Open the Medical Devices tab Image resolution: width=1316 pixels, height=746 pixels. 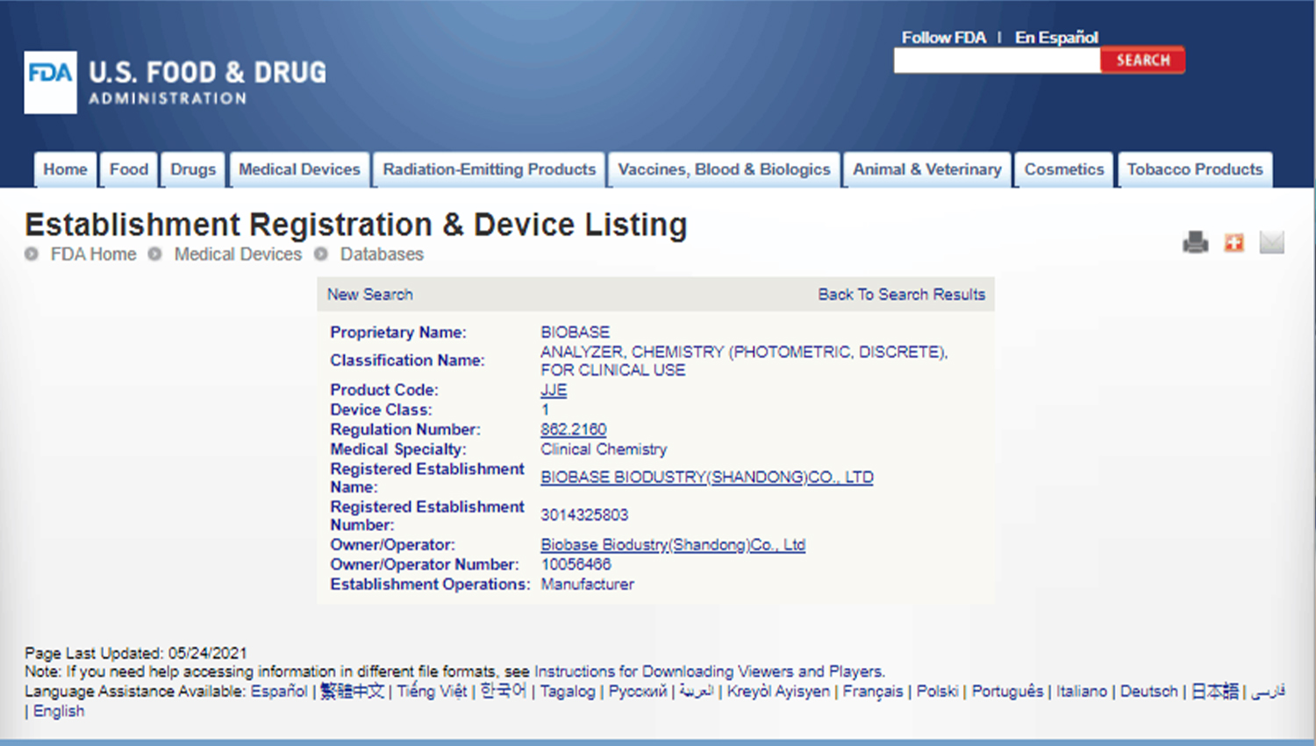pos(299,169)
